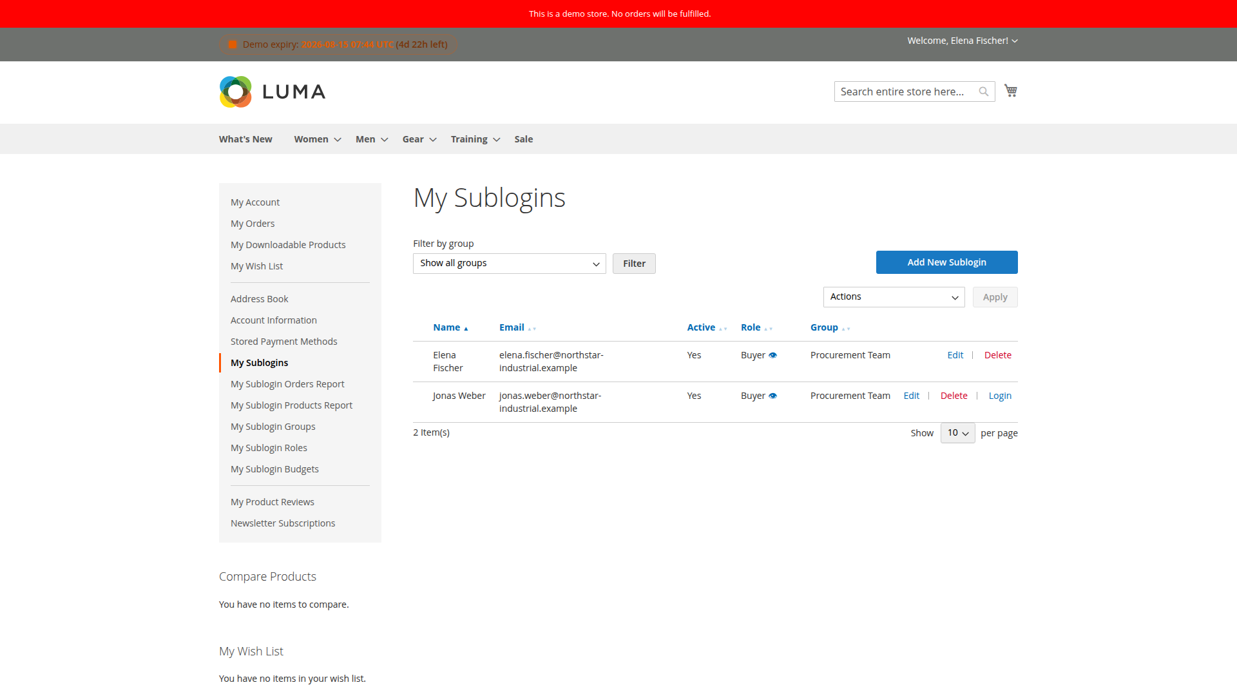View Buyer role permissions for Jonas Weber
Image resolution: width=1237 pixels, height=696 pixels.
772,396
